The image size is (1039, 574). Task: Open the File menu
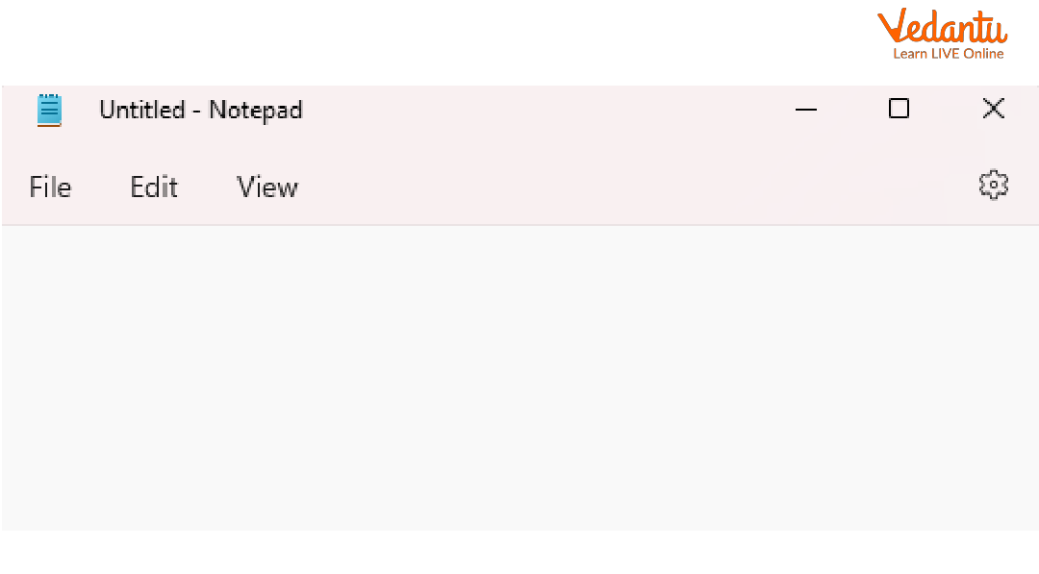tap(50, 187)
